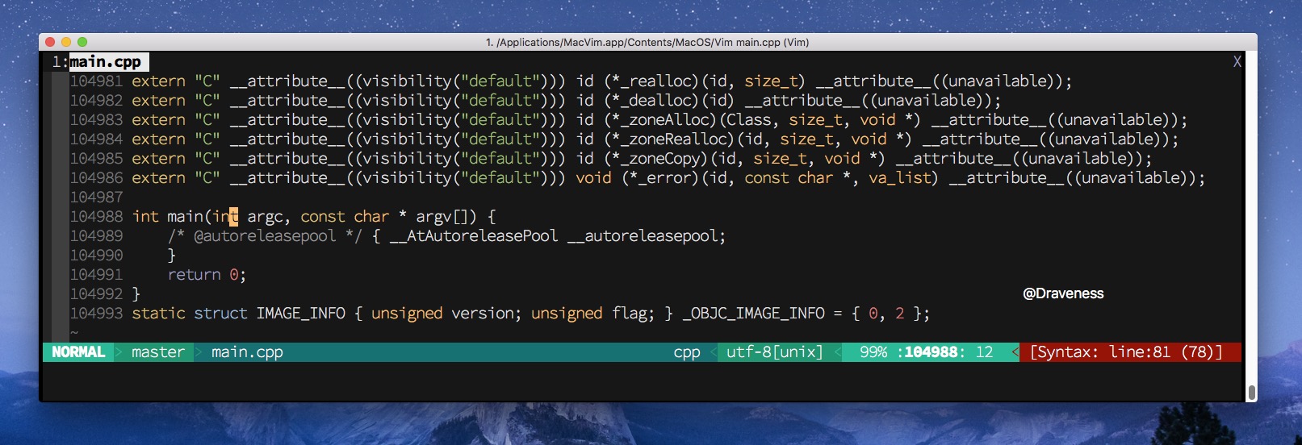Click the static keyword on line 104993

pos(158,314)
